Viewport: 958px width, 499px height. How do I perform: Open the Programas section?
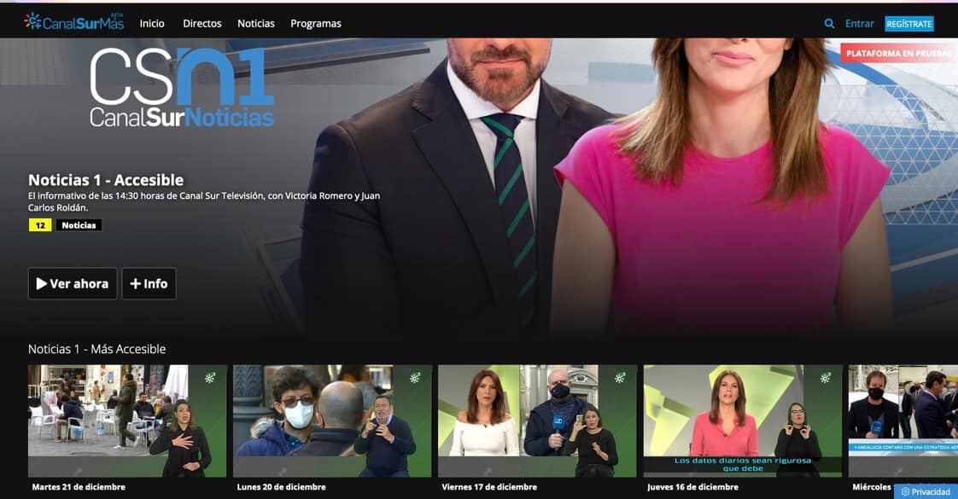(x=316, y=24)
